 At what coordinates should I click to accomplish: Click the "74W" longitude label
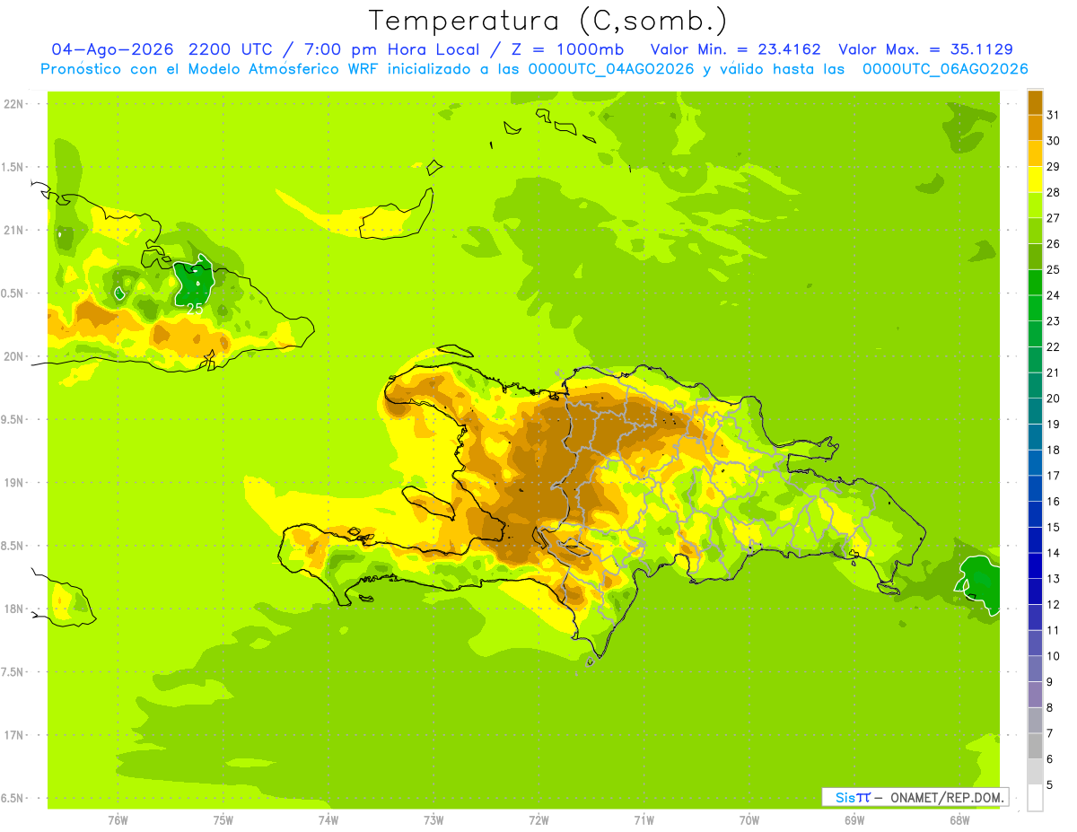pyautogui.click(x=328, y=820)
